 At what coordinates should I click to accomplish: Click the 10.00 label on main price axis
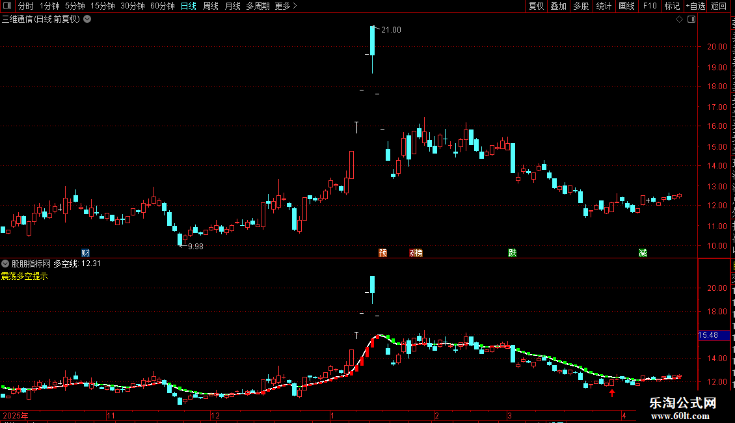click(717, 245)
